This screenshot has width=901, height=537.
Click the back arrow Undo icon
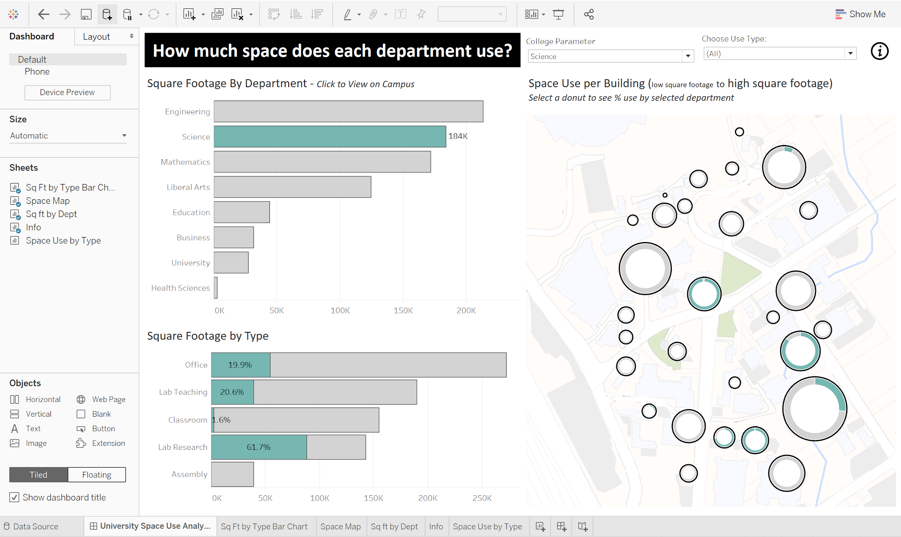tap(44, 14)
